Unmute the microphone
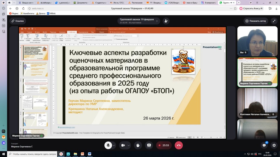This screenshot has height=157, width=280. (x=108, y=145)
